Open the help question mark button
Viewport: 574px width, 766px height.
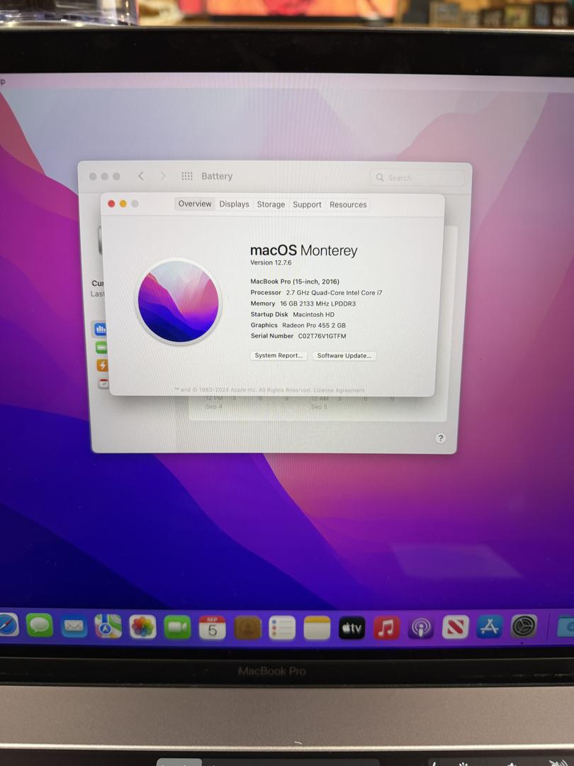(x=440, y=438)
